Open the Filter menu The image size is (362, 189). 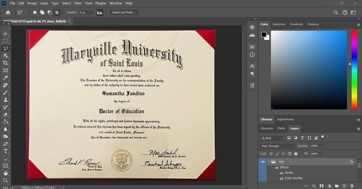[x=78, y=3]
